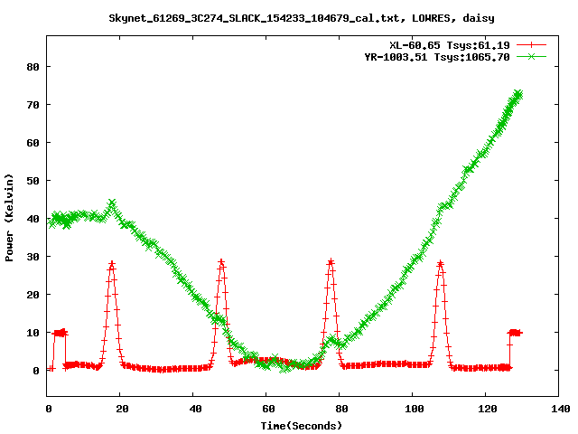Viewport: 578px width, 434px height.
Task: Click the red calibration step at plot start
Action: 60,333
